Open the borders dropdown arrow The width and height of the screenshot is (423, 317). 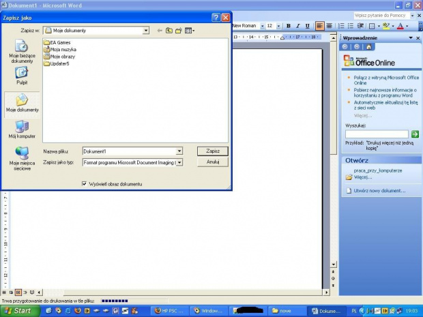click(x=379, y=26)
